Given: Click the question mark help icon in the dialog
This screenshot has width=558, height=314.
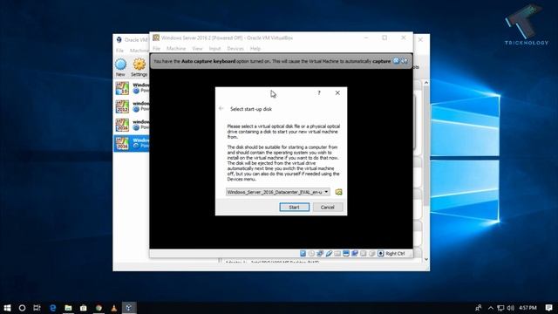Looking at the screenshot, I should (319, 93).
